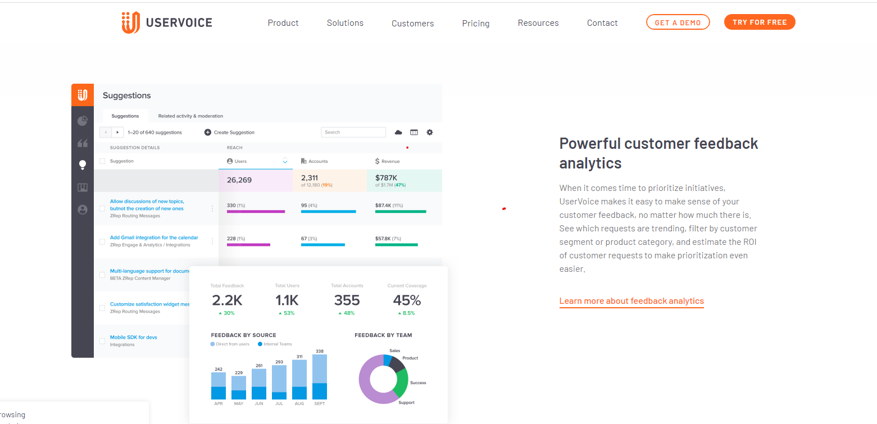
Task: Tick the checkbox for Mobile SDK for devs
Action: [102, 340]
